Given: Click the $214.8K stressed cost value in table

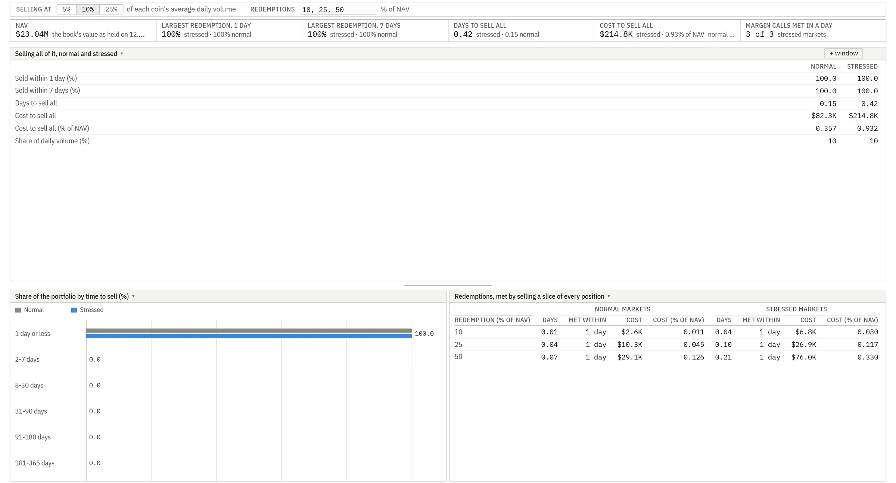Looking at the screenshot, I should [x=863, y=116].
